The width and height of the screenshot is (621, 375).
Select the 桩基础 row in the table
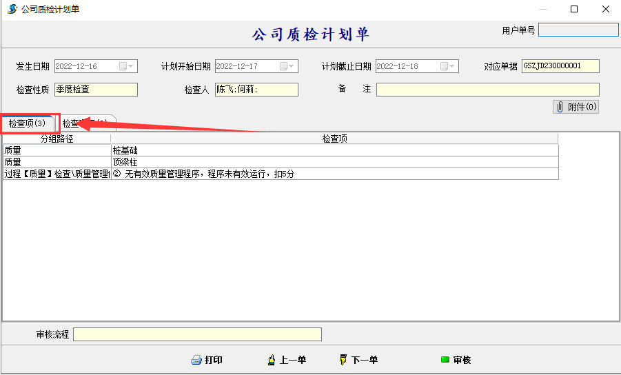(x=334, y=150)
